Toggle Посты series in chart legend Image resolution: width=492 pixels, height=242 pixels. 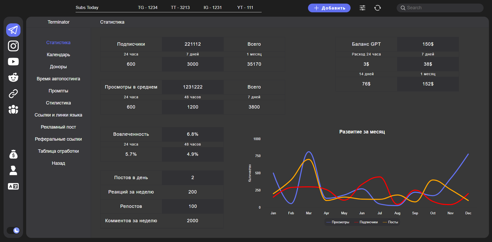[391, 222]
